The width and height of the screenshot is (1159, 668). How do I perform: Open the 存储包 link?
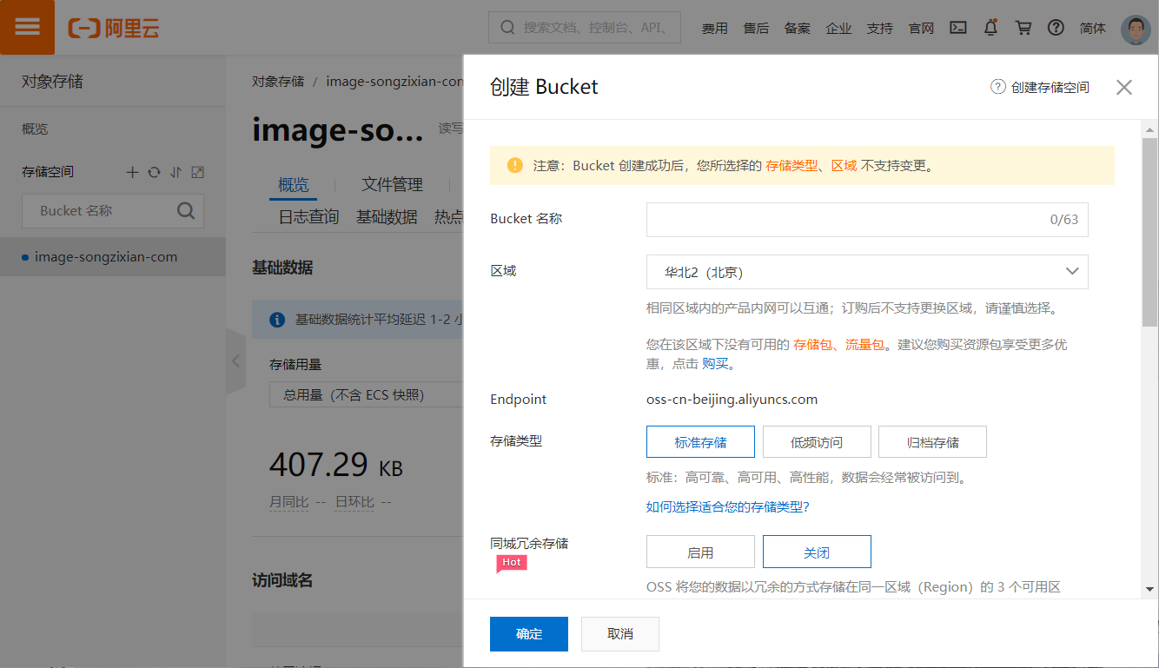(812, 344)
